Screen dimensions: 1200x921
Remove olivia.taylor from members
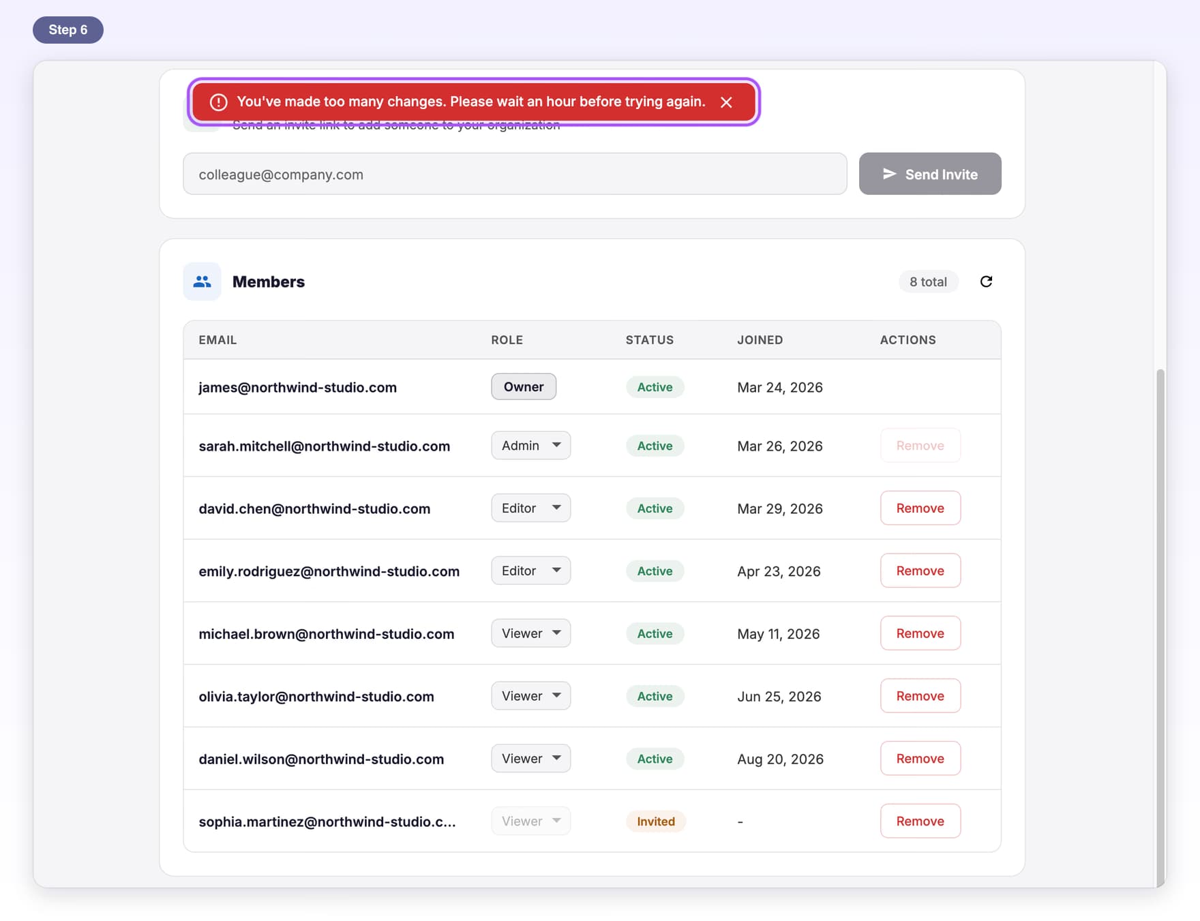tap(920, 696)
